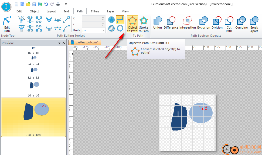Apply Division boolean operation

[x=217, y=23]
